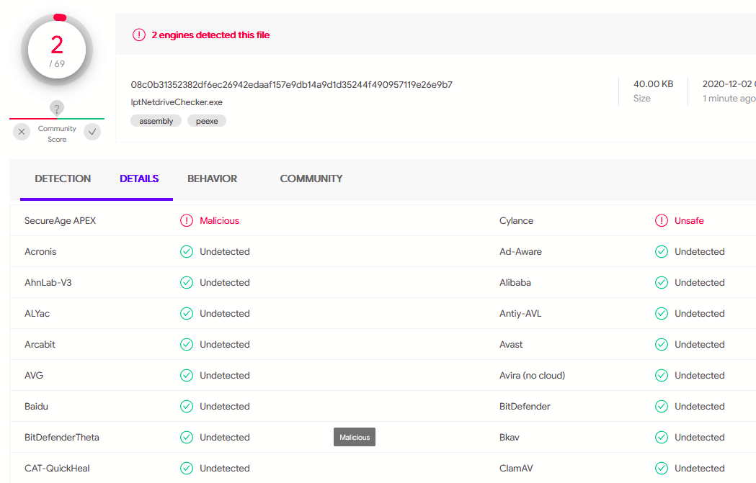Click the green check icon for Baidu
Screen dimensions: 756x483
click(x=187, y=407)
